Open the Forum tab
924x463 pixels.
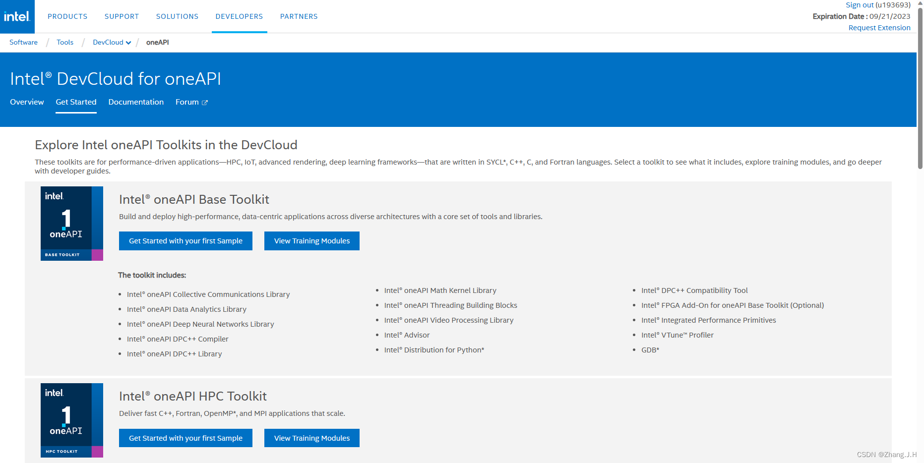(187, 102)
